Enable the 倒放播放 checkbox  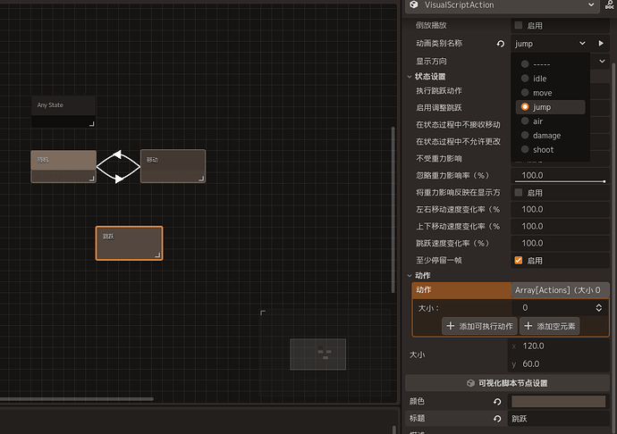point(519,25)
